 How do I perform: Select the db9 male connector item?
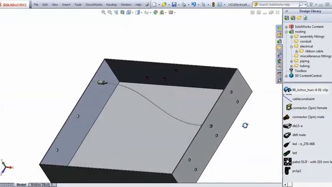coord(299,135)
